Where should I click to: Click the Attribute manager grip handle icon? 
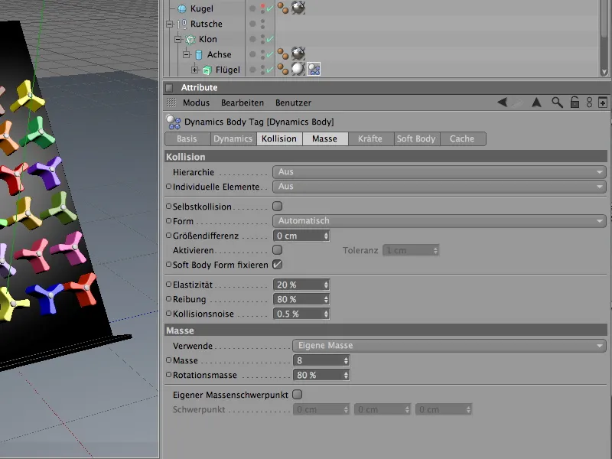(x=171, y=103)
